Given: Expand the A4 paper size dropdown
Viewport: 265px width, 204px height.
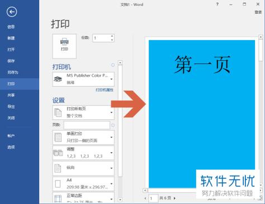Looking at the screenshot, I should (83, 184).
